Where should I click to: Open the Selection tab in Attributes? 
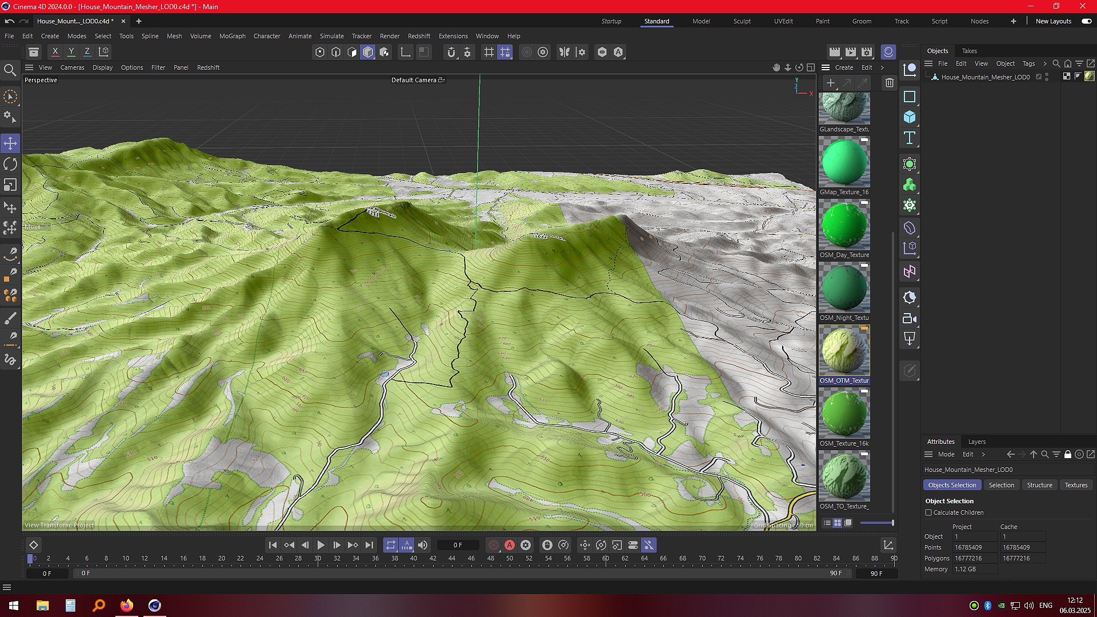pyautogui.click(x=1001, y=485)
